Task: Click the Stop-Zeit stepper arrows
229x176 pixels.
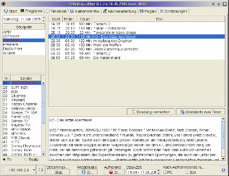Action: pyautogui.click(x=158, y=172)
